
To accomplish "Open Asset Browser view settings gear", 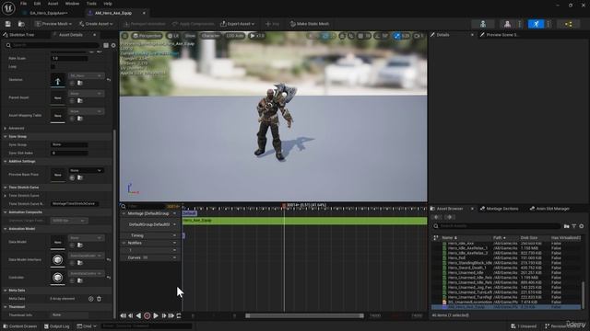I will pyautogui.click(x=582, y=226).
